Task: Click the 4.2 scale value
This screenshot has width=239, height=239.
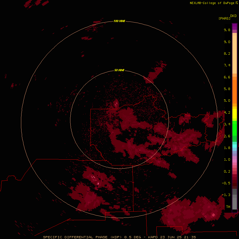Action: click(227, 113)
